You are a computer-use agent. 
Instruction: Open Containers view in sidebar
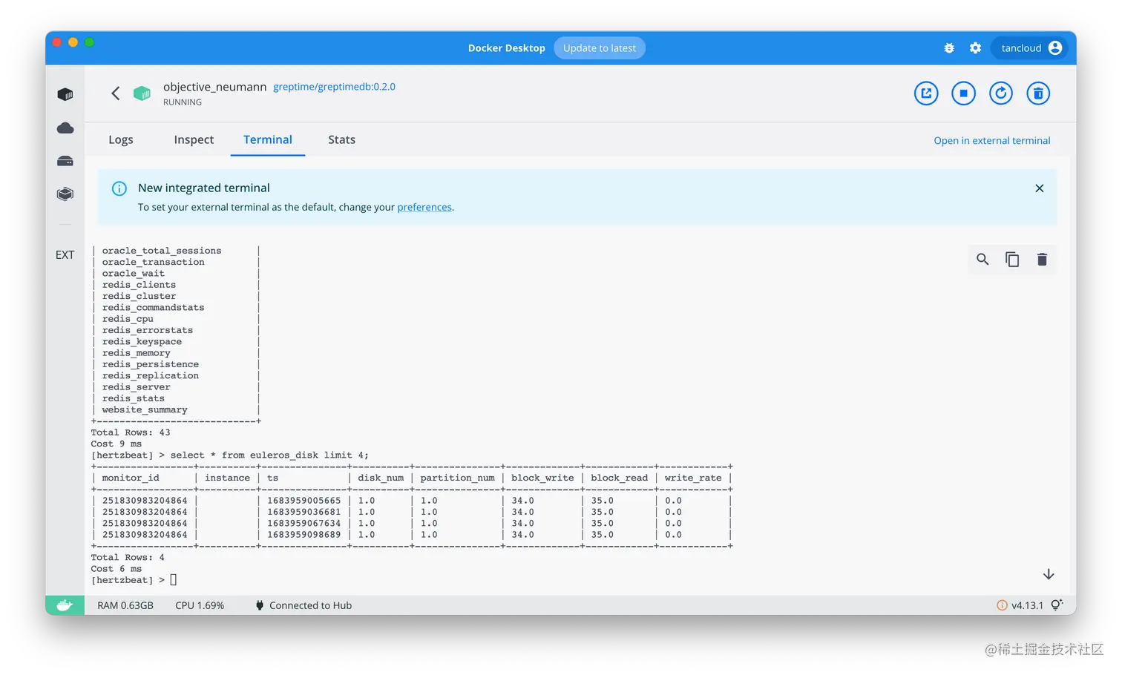point(65,94)
